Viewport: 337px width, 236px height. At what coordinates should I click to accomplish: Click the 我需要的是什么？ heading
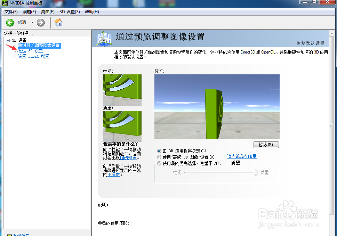pyautogui.click(x=121, y=144)
